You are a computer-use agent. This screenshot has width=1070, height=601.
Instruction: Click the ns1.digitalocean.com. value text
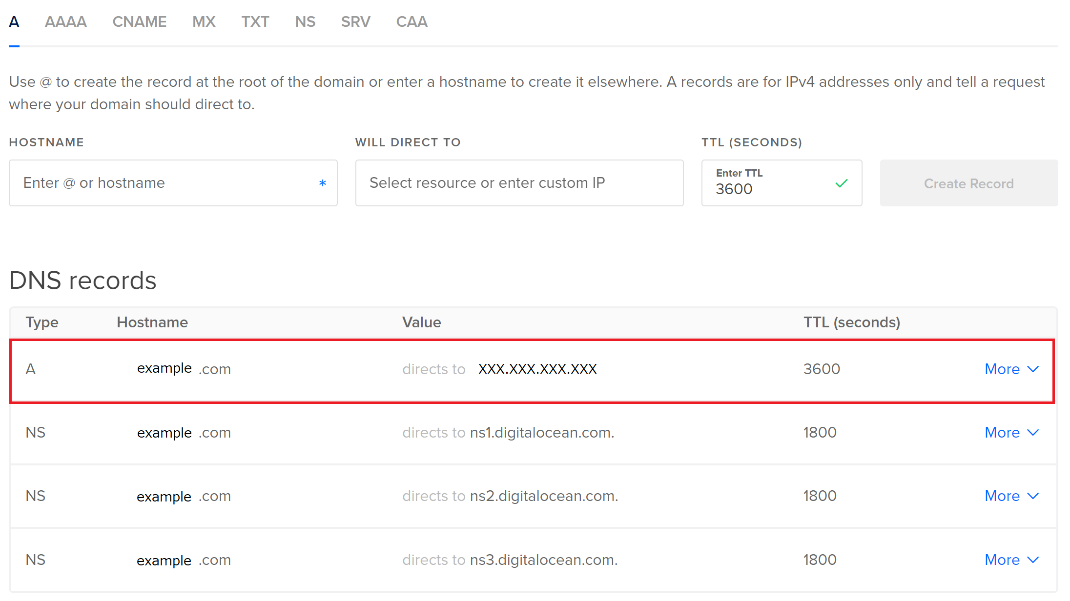[542, 433]
